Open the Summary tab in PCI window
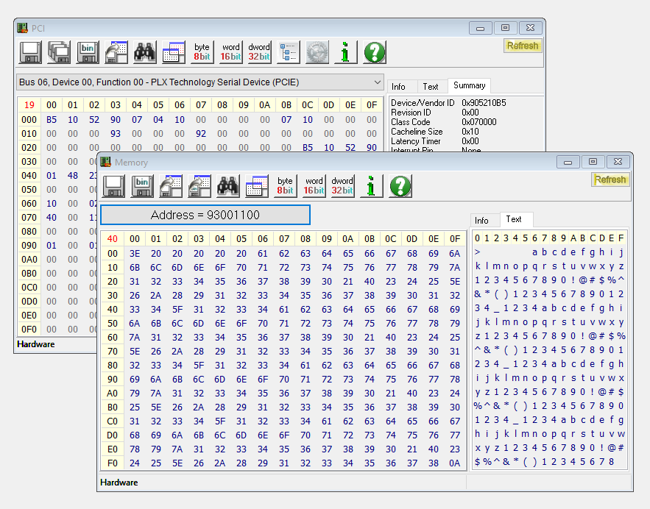Viewport: 650px width, 509px height. pos(468,86)
